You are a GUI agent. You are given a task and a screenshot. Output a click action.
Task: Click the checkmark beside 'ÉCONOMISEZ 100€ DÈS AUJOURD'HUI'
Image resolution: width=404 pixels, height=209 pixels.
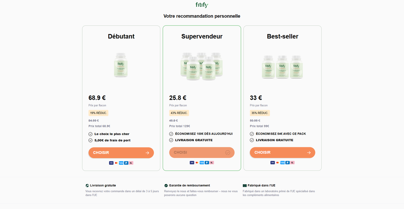(171, 134)
